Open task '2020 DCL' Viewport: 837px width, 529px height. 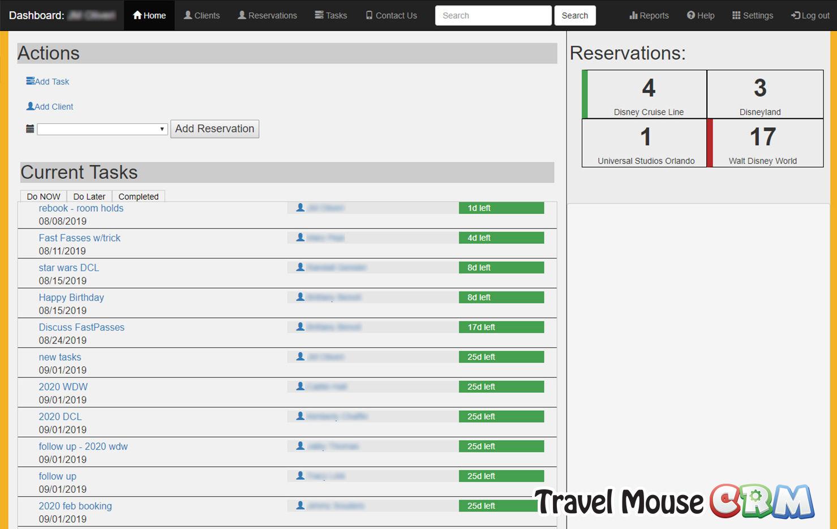(x=60, y=417)
